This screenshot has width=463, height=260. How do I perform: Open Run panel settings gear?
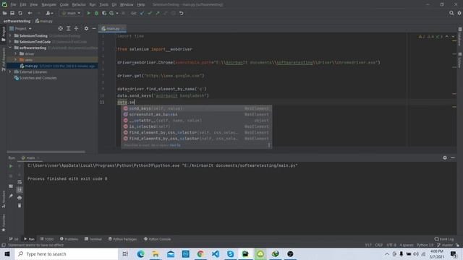tap(445, 157)
